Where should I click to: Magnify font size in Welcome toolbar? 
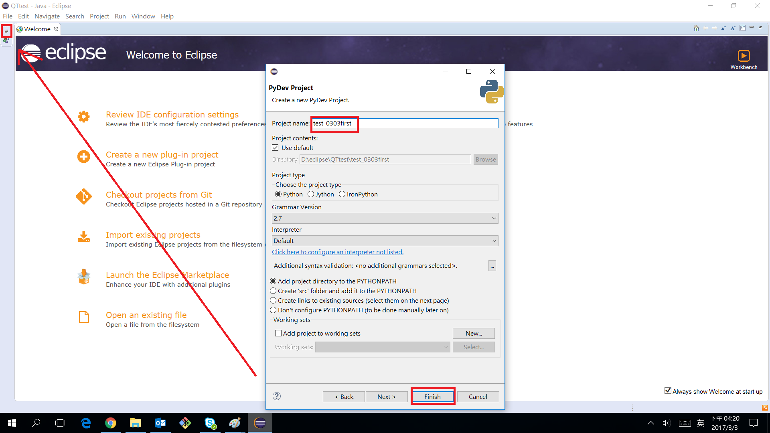733,28
